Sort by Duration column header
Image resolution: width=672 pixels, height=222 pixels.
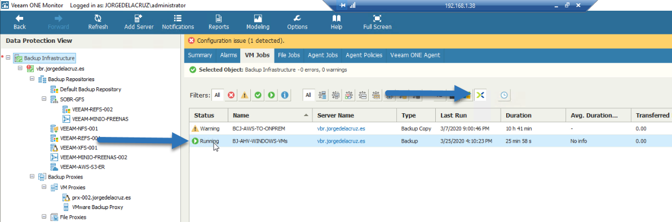533,116
